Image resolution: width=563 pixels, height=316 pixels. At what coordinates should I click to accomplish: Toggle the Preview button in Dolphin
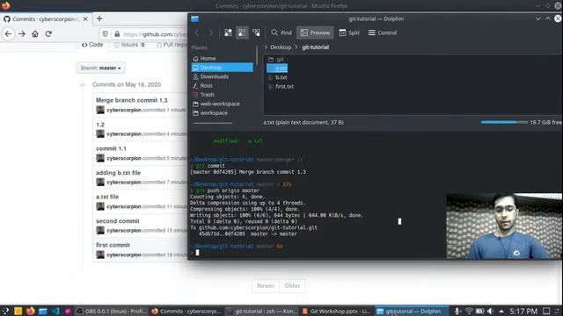coord(315,32)
